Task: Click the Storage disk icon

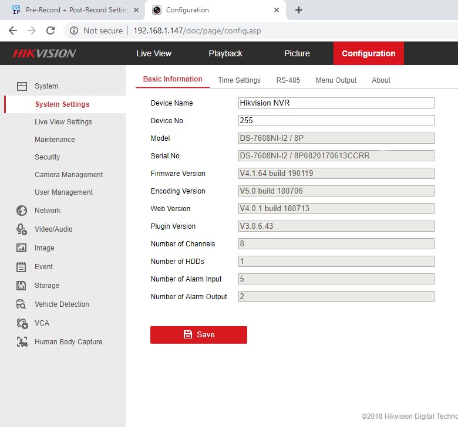Action: point(22,286)
